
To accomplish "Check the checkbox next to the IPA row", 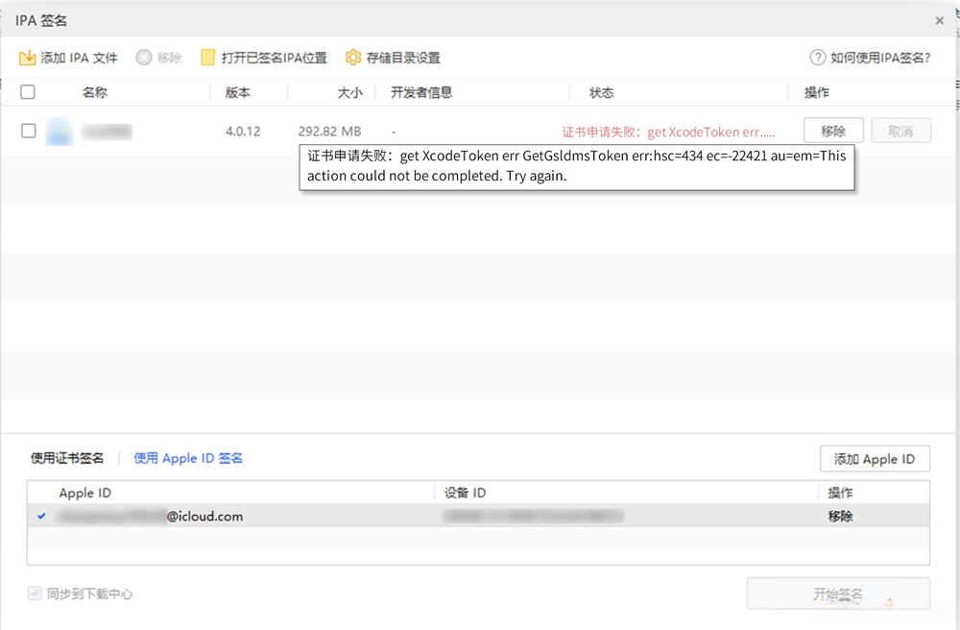I will coord(28,132).
